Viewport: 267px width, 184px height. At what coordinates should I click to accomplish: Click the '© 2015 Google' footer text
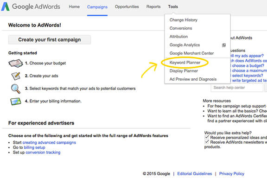coord(156,174)
